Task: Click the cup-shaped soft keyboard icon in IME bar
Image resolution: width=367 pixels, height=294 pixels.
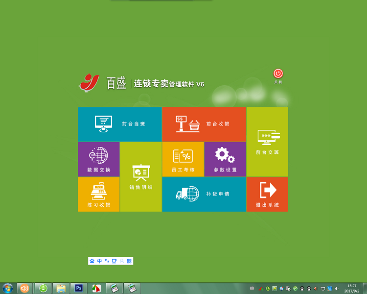Action: click(114, 261)
